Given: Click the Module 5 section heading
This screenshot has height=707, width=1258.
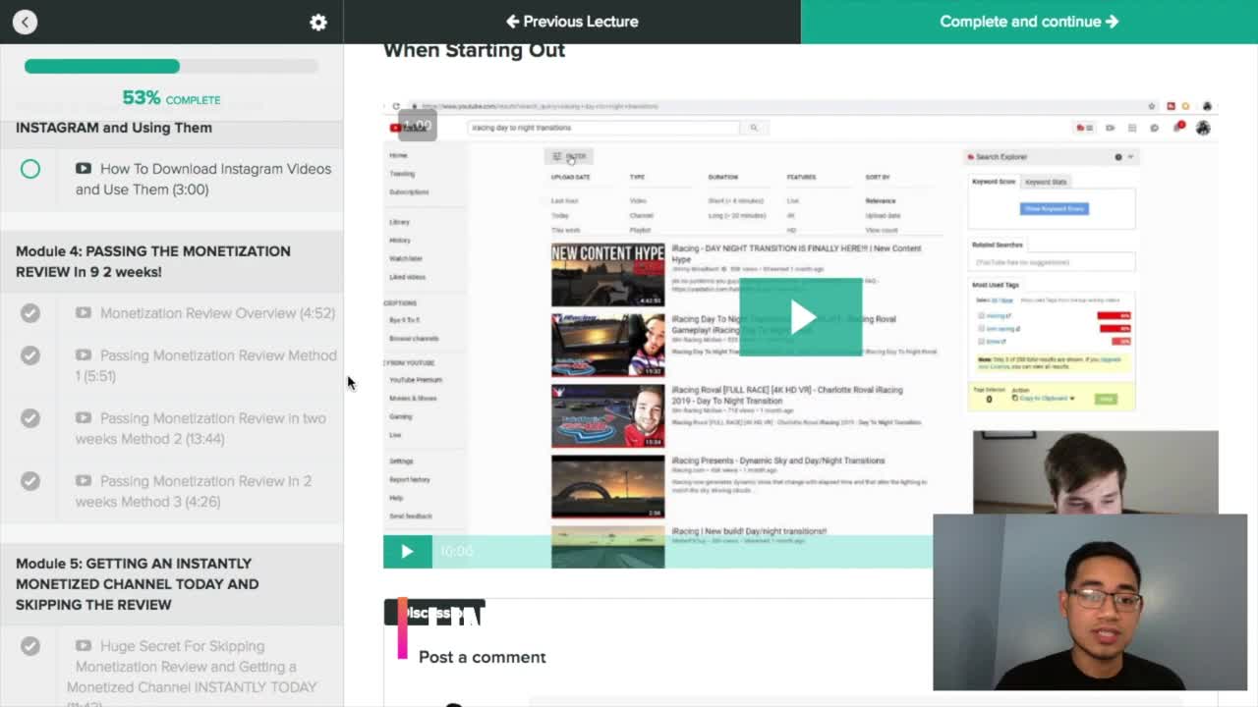Looking at the screenshot, I should 138,584.
